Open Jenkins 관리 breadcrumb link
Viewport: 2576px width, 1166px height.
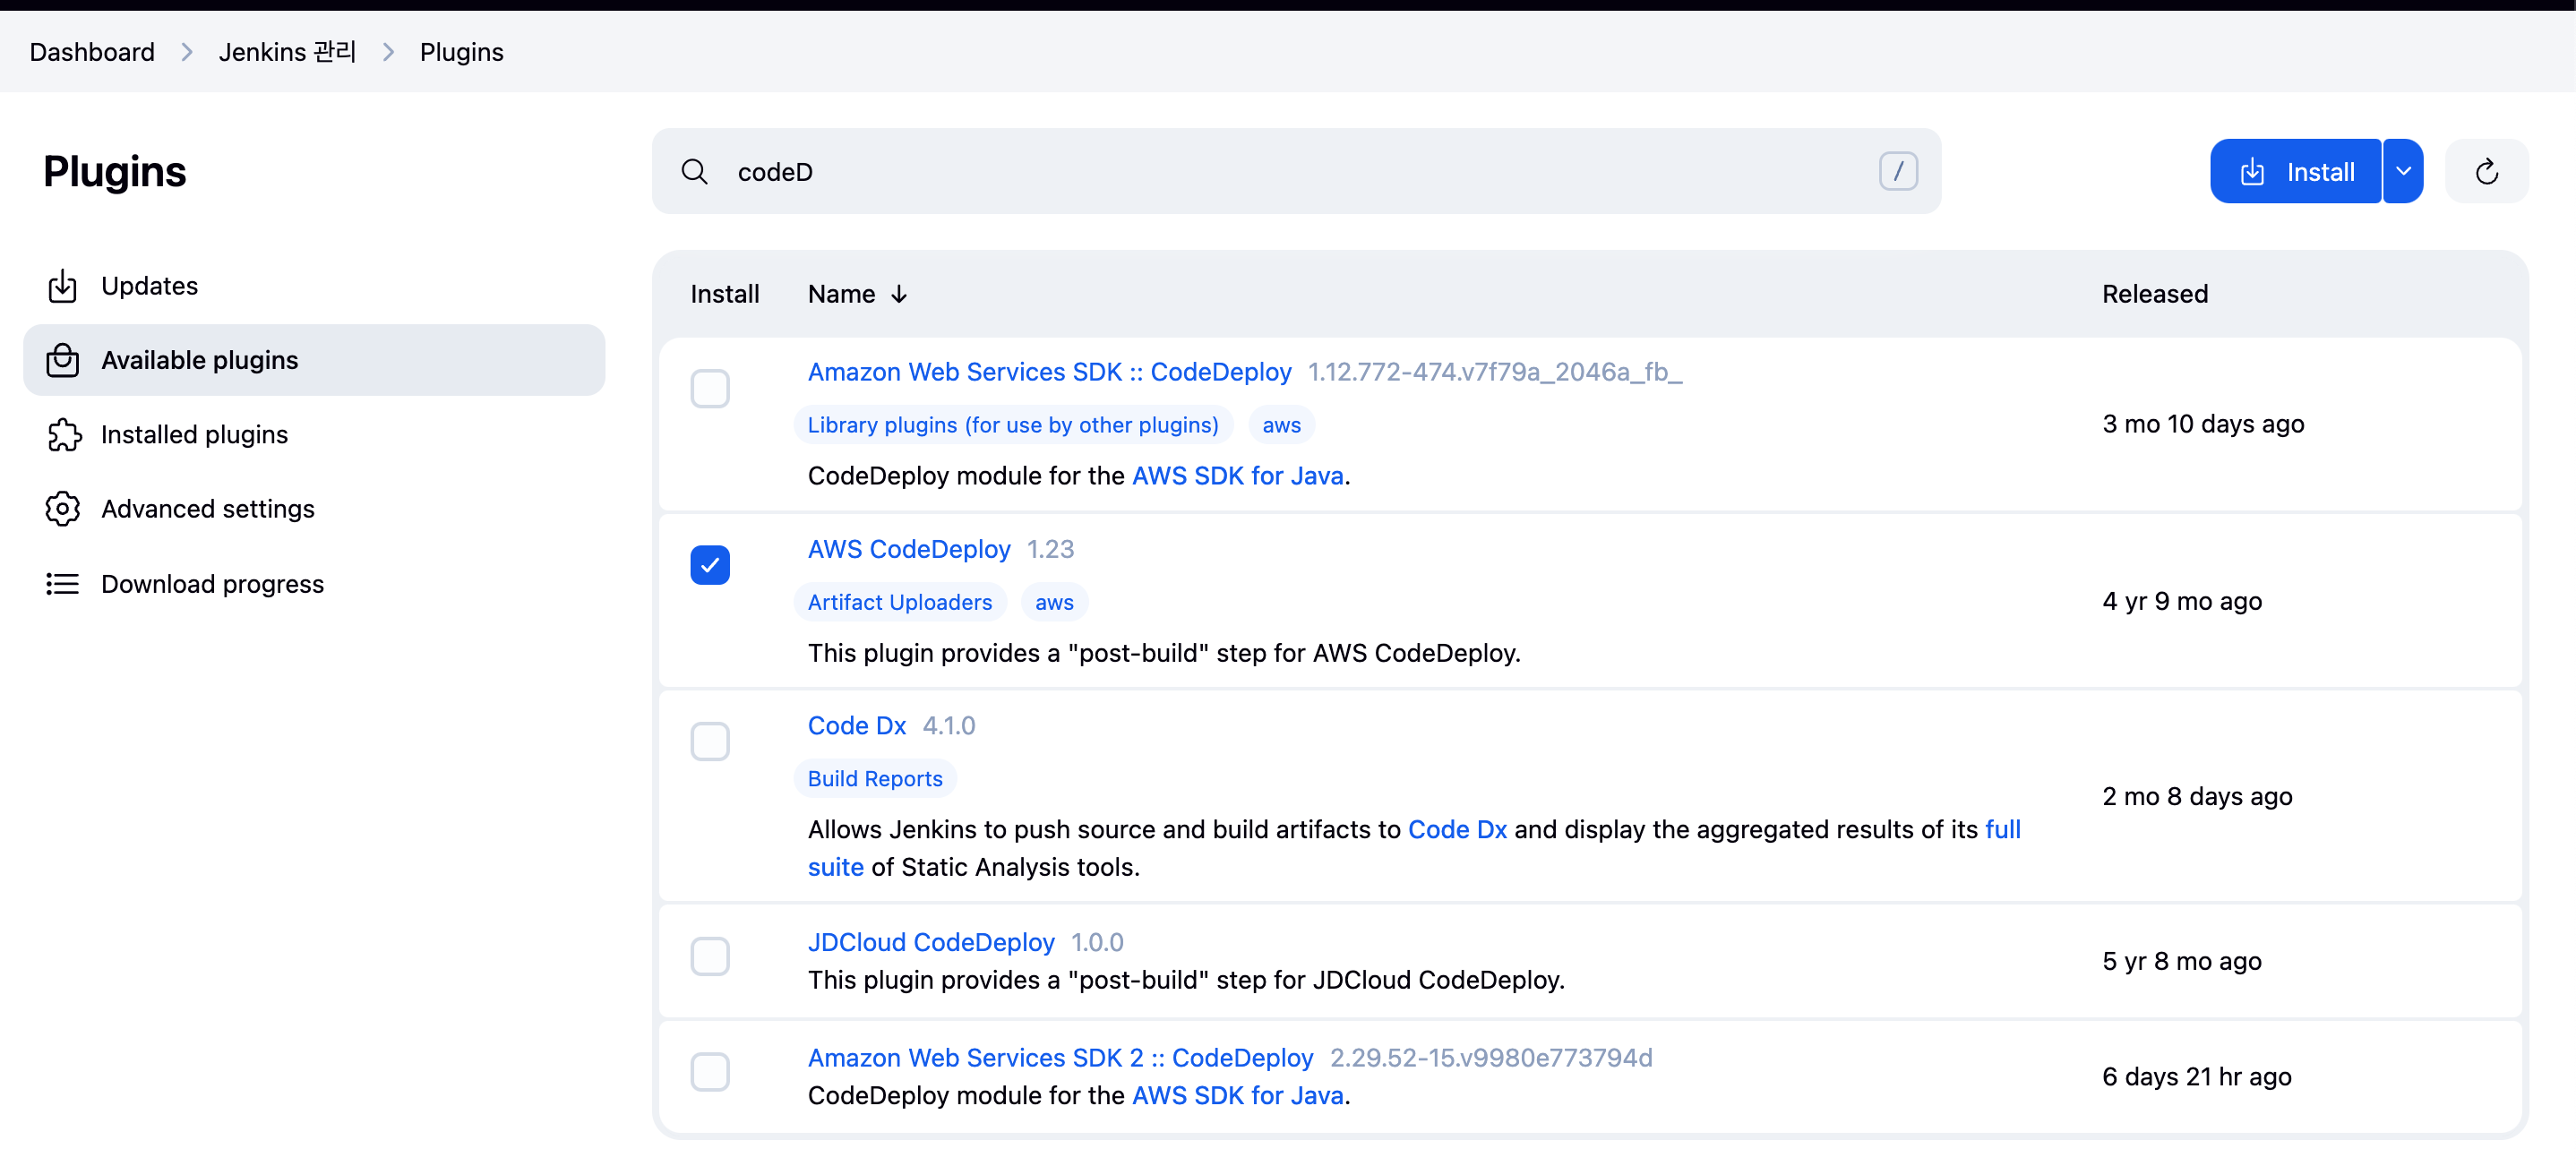(287, 52)
